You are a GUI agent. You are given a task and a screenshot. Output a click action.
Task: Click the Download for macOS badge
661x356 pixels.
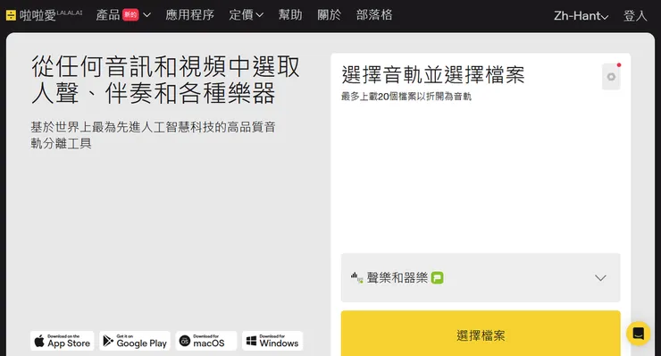coord(206,341)
